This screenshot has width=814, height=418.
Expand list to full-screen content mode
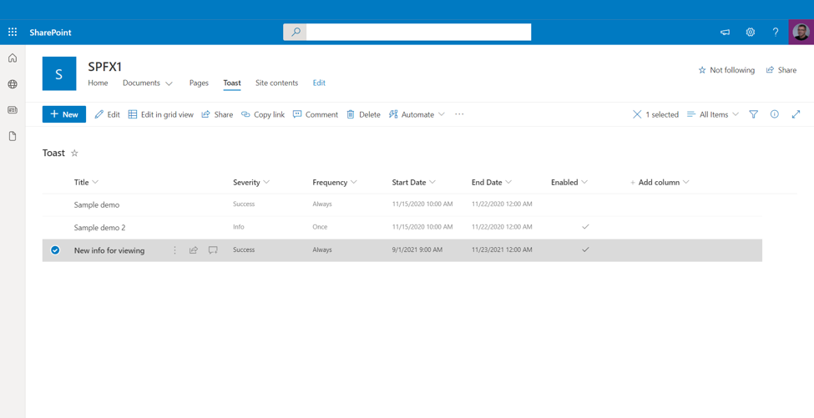point(796,114)
